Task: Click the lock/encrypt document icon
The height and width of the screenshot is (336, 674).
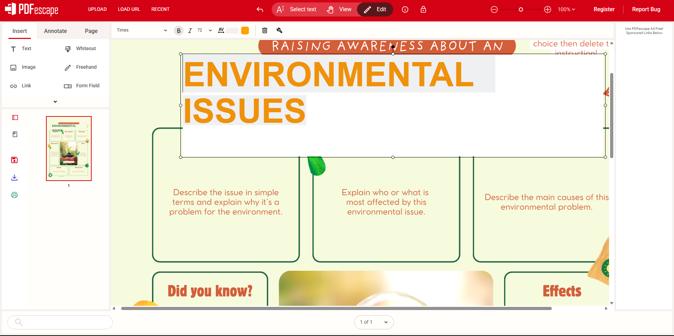Action: pyautogui.click(x=423, y=9)
